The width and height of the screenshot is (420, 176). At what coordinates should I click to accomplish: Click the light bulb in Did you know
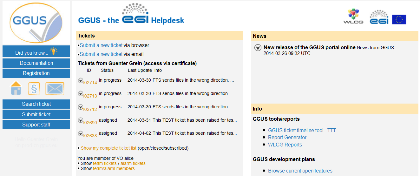[54, 51]
